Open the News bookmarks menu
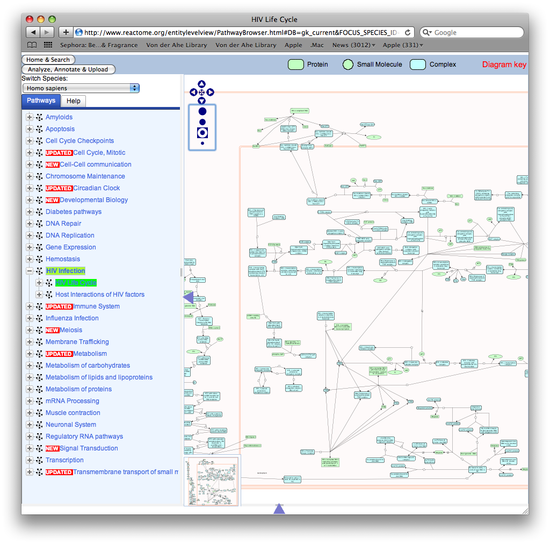 point(353,45)
